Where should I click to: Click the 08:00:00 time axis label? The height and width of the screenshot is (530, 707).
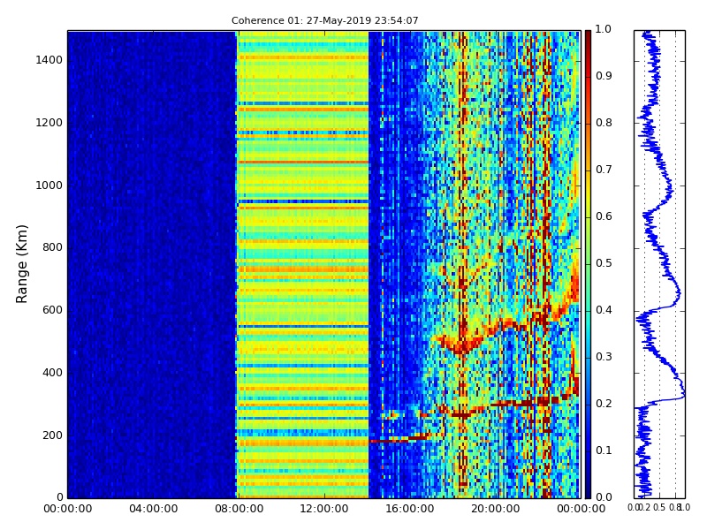tap(239, 510)
